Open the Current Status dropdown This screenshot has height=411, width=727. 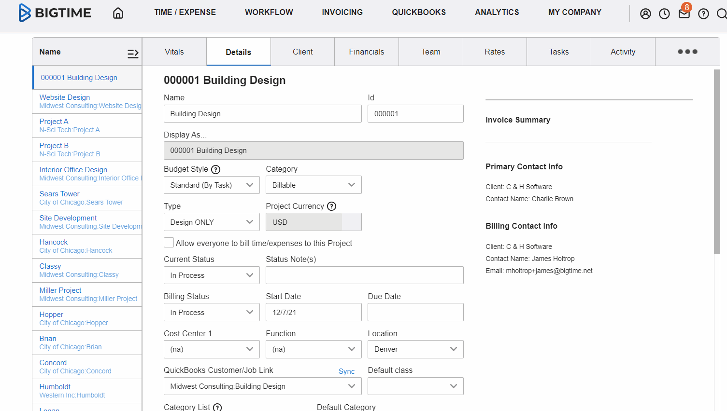[211, 275]
